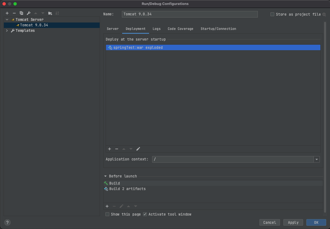Click the Cancel button
330x229 pixels.
270,222
